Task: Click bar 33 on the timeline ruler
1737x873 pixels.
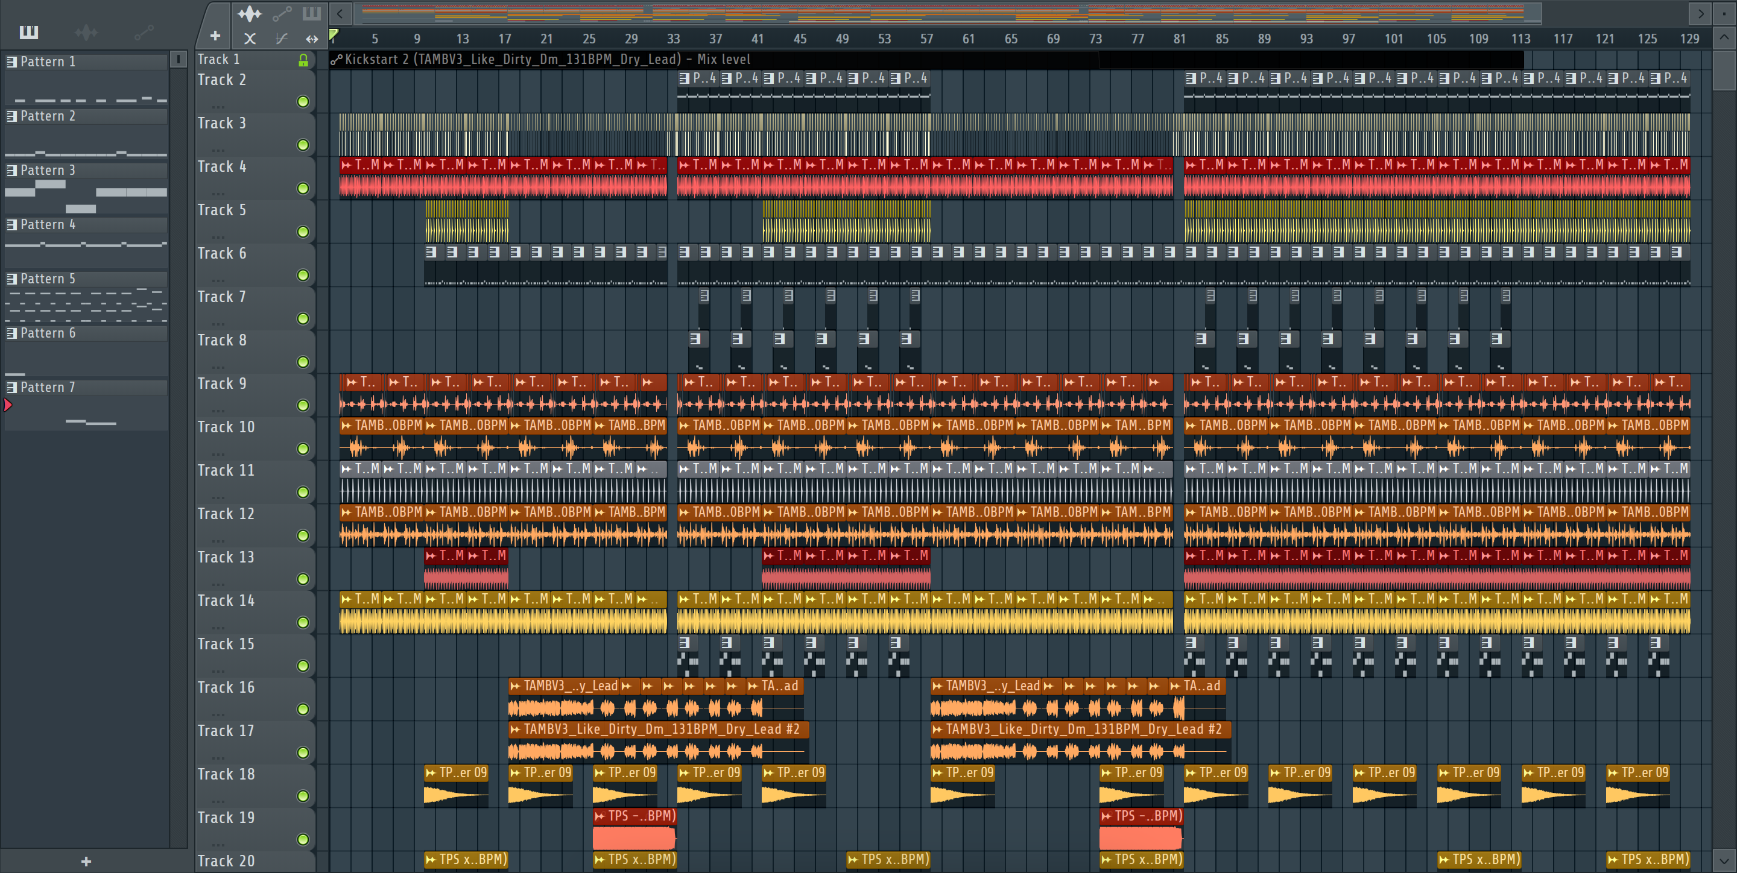Action: pyautogui.click(x=674, y=39)
